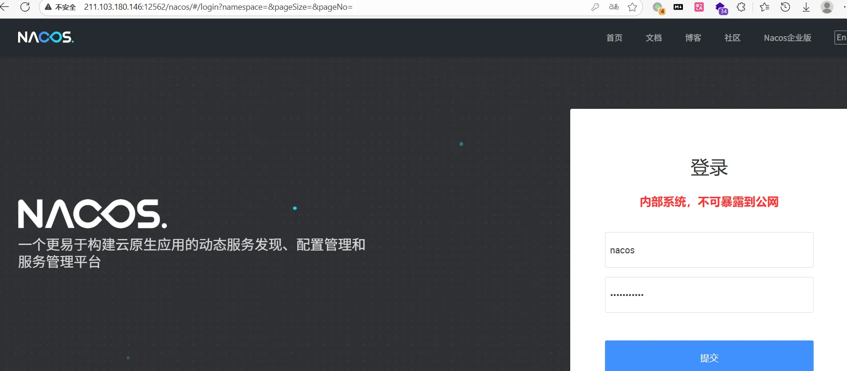
Task: Click into the password input field
Action: coord(709,295)
